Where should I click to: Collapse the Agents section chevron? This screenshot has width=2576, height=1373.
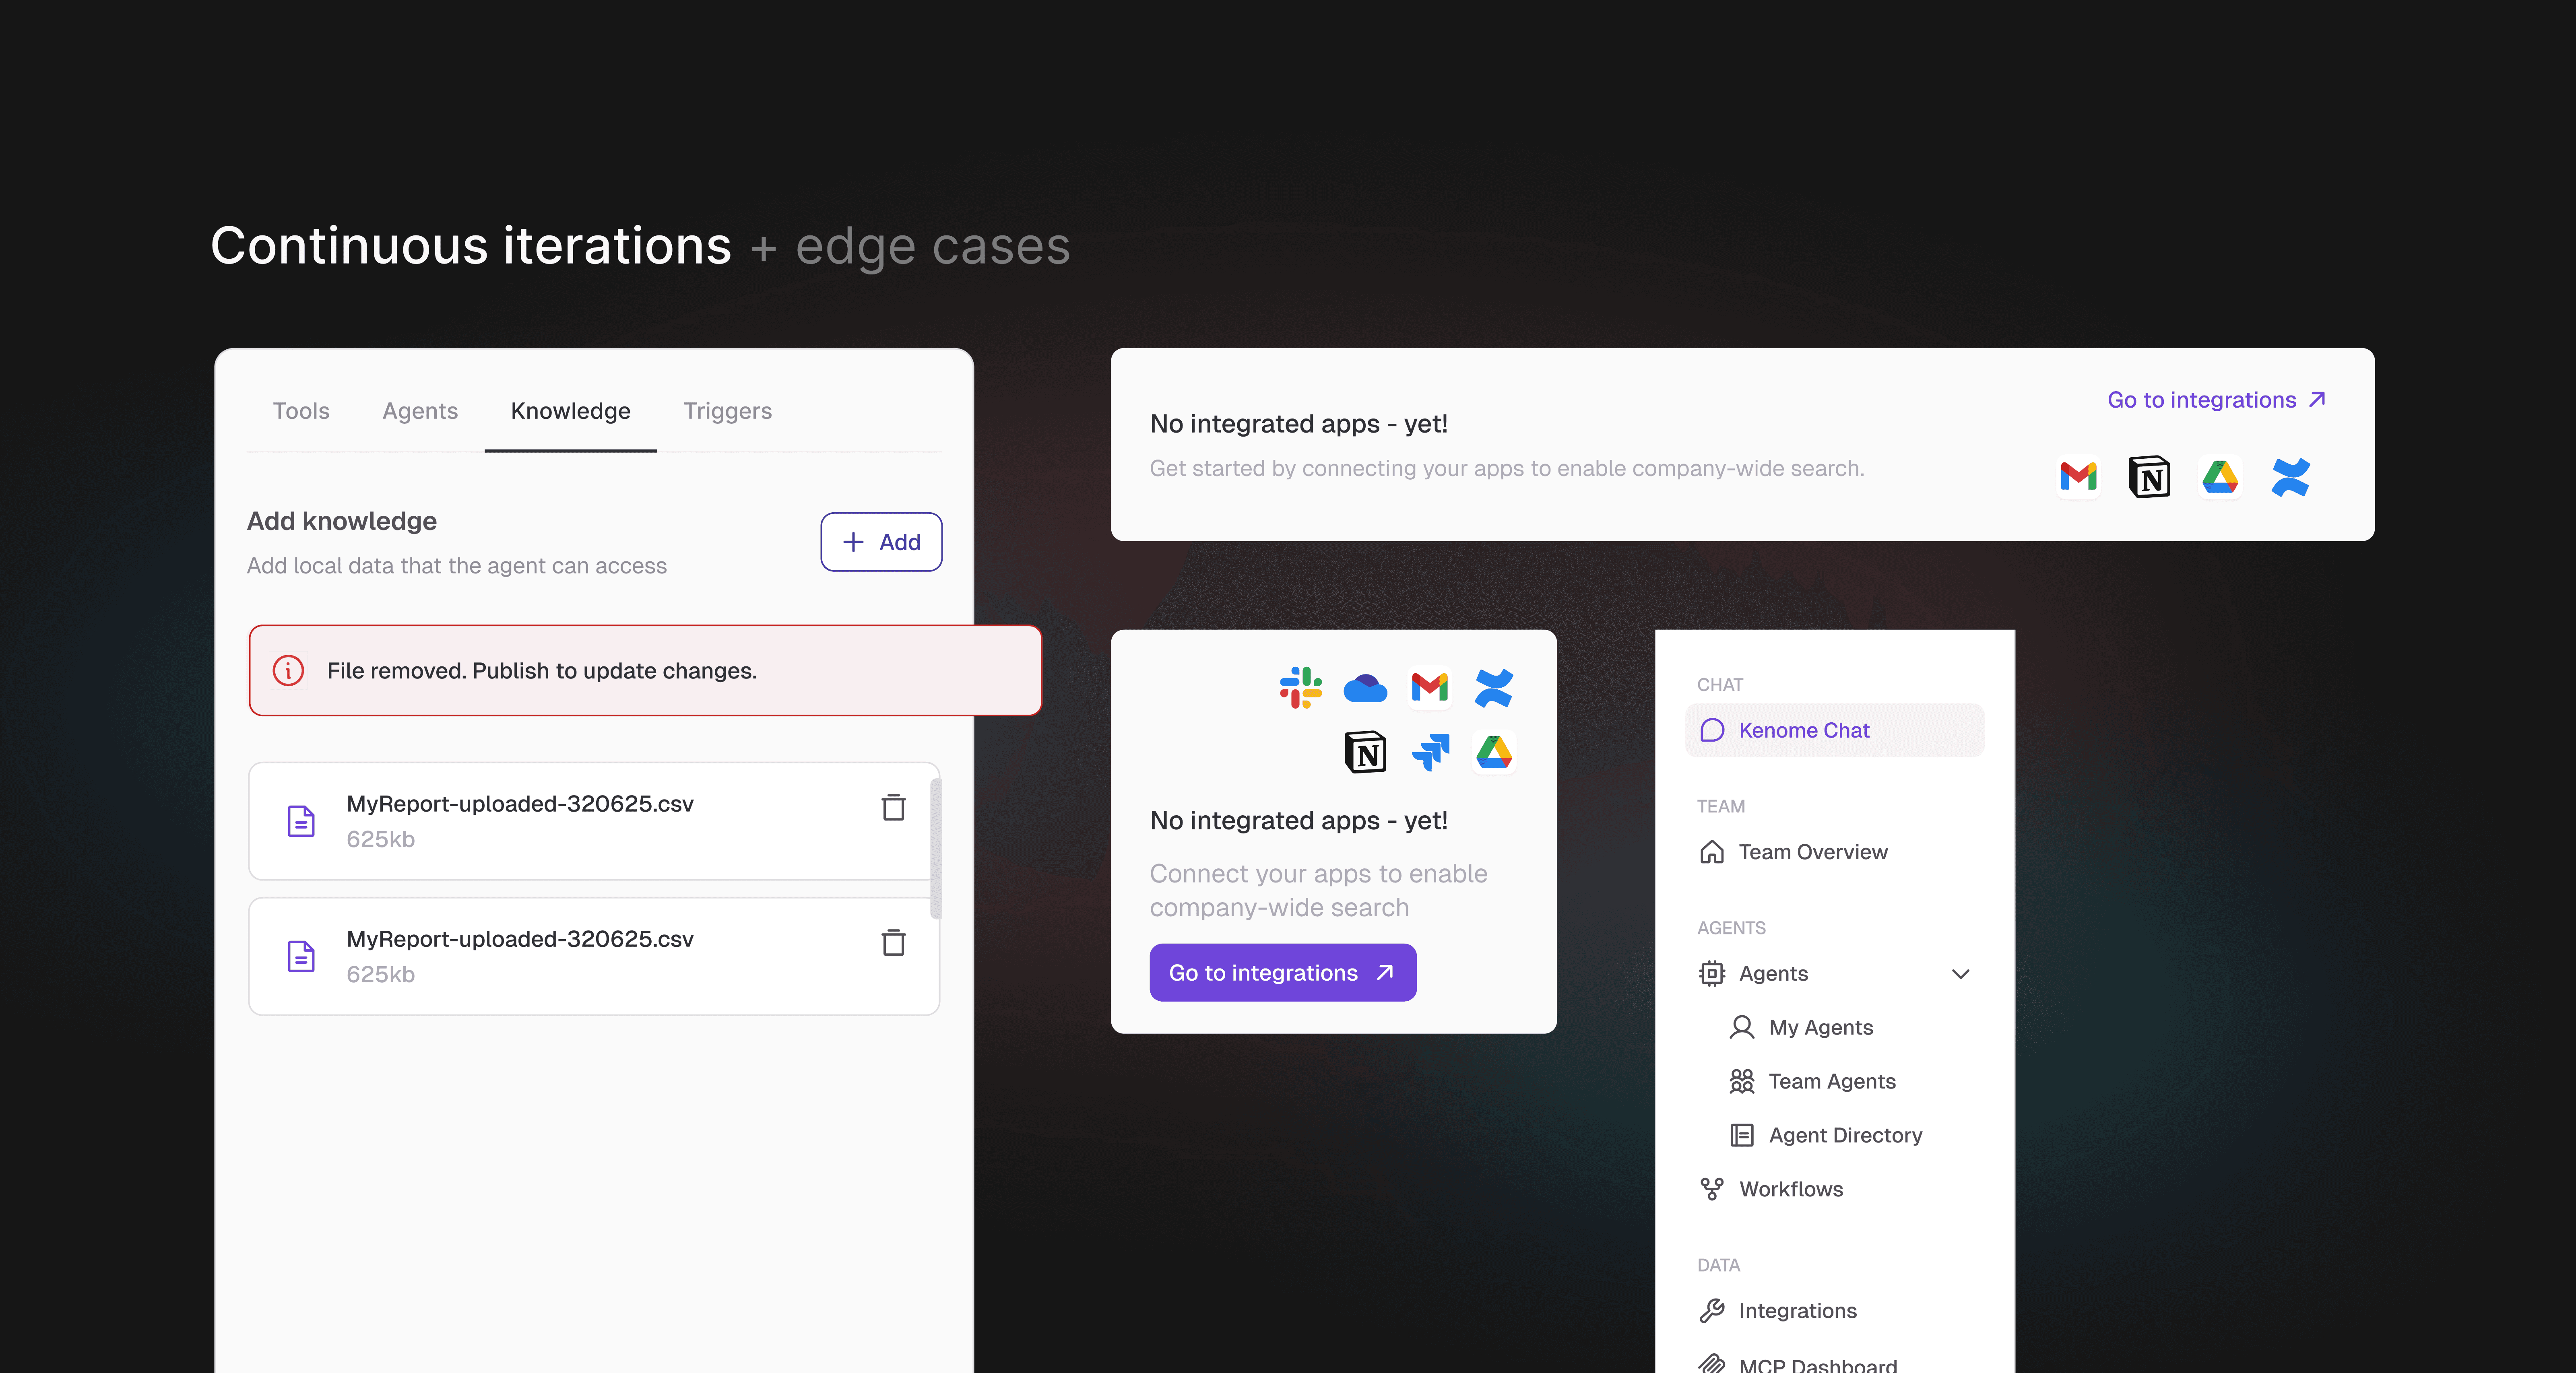coord(1960,974)
